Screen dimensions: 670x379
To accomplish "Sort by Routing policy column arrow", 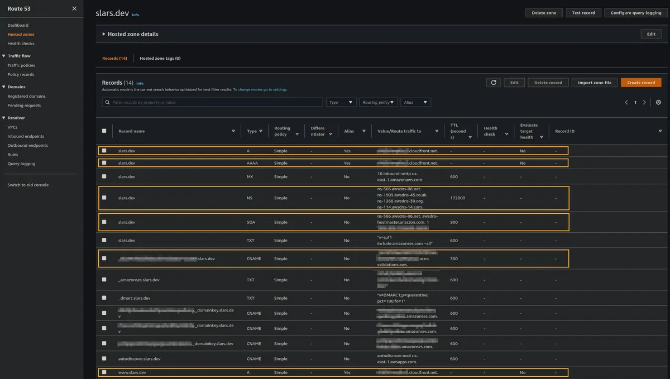I will coord(297,134).
